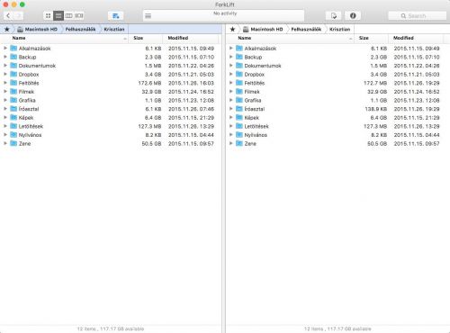
Task: Sort right pane by Name column
Action: [290, 38]
